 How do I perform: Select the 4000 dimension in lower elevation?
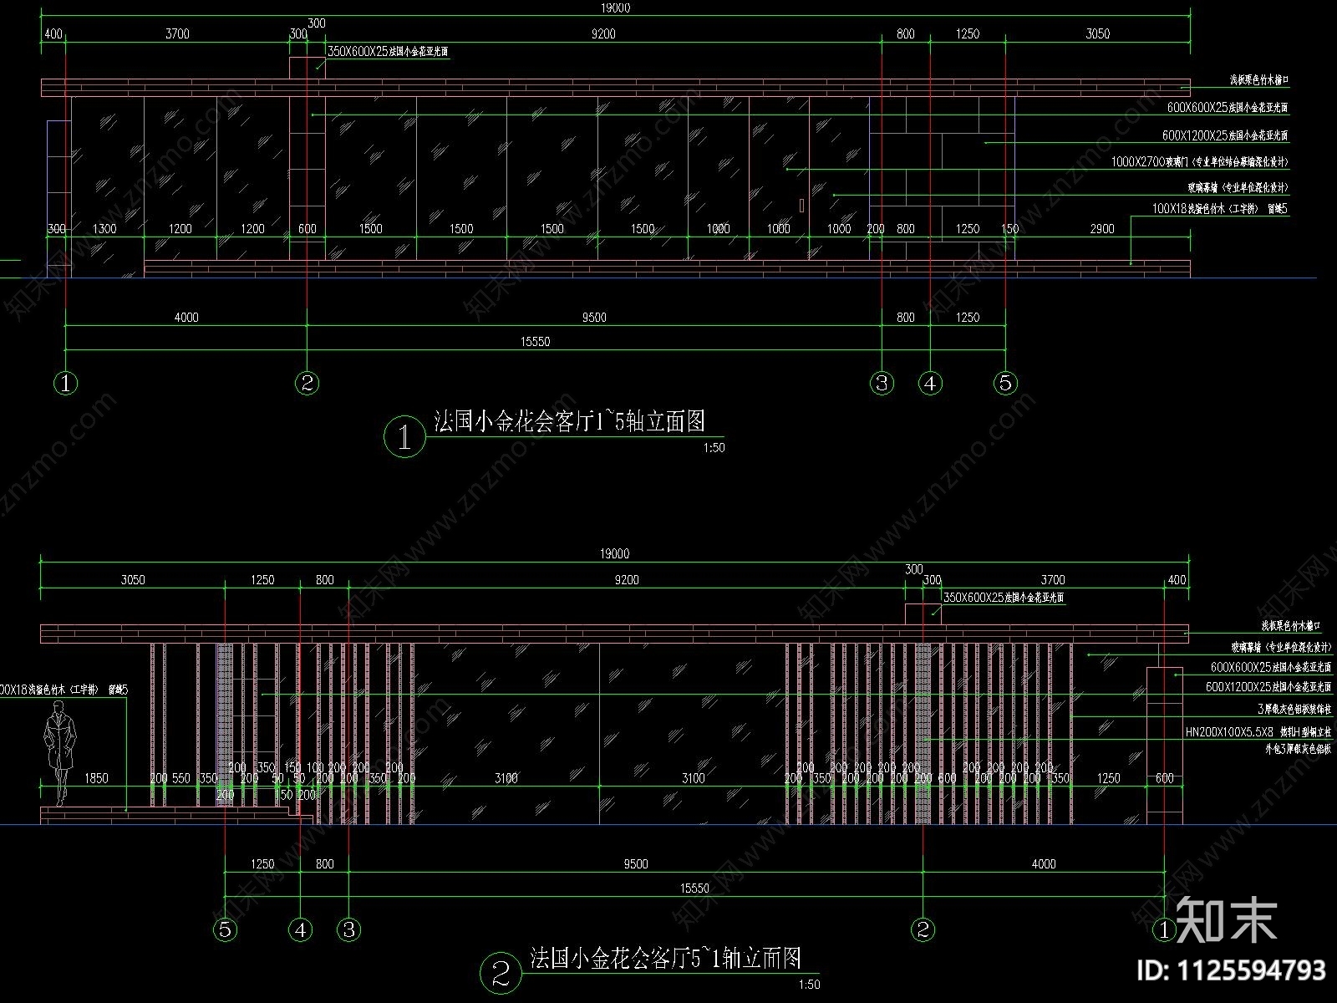[x=1044, y=864]
